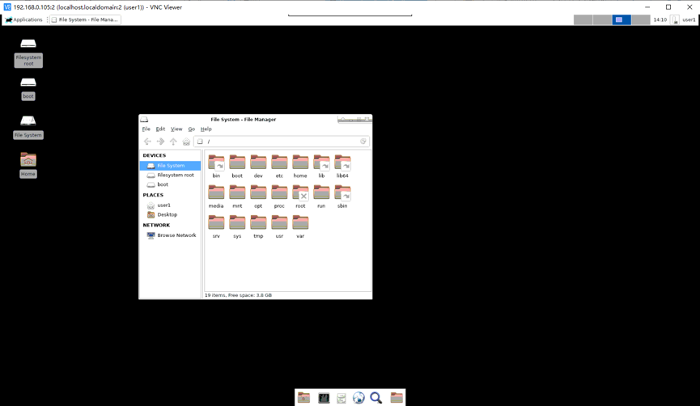Go forward with the right arrow in File Manager
The image size is (700, 406).
click(160, 142)
